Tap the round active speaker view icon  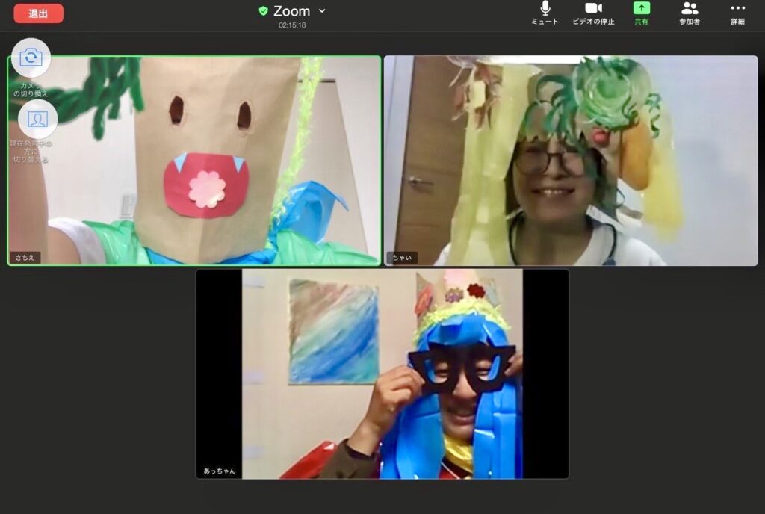coord(37,119)
